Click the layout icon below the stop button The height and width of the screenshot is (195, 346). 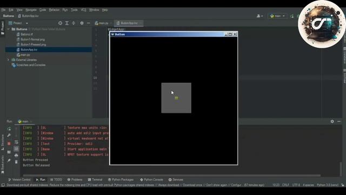pos(9,152)
